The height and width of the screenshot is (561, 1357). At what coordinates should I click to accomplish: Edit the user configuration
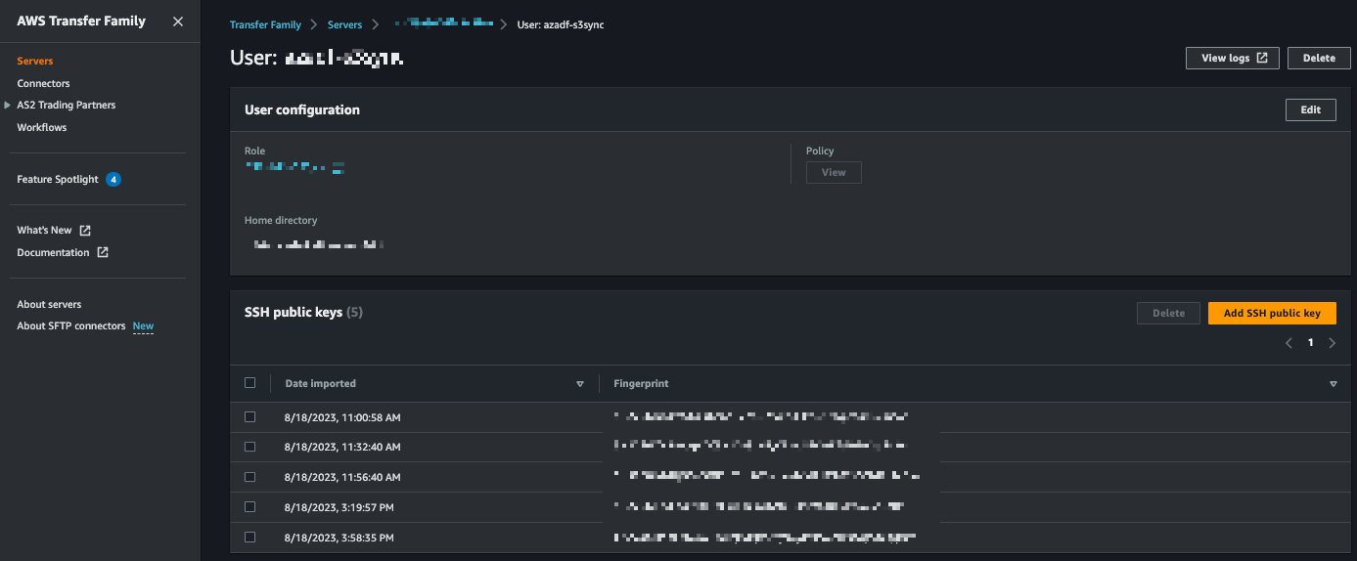coord(1311,109)
